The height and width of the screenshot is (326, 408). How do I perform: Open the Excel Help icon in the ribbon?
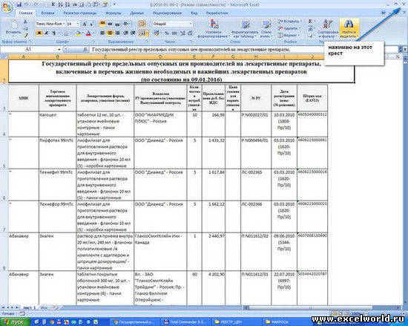point(384,13)
